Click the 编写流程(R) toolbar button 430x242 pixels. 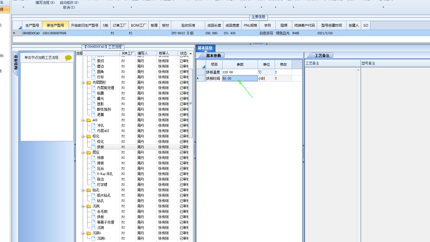[x=45, y=3]
